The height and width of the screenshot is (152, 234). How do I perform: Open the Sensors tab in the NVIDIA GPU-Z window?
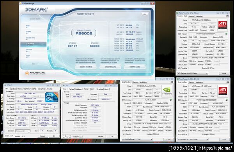[x=135, y=82]
